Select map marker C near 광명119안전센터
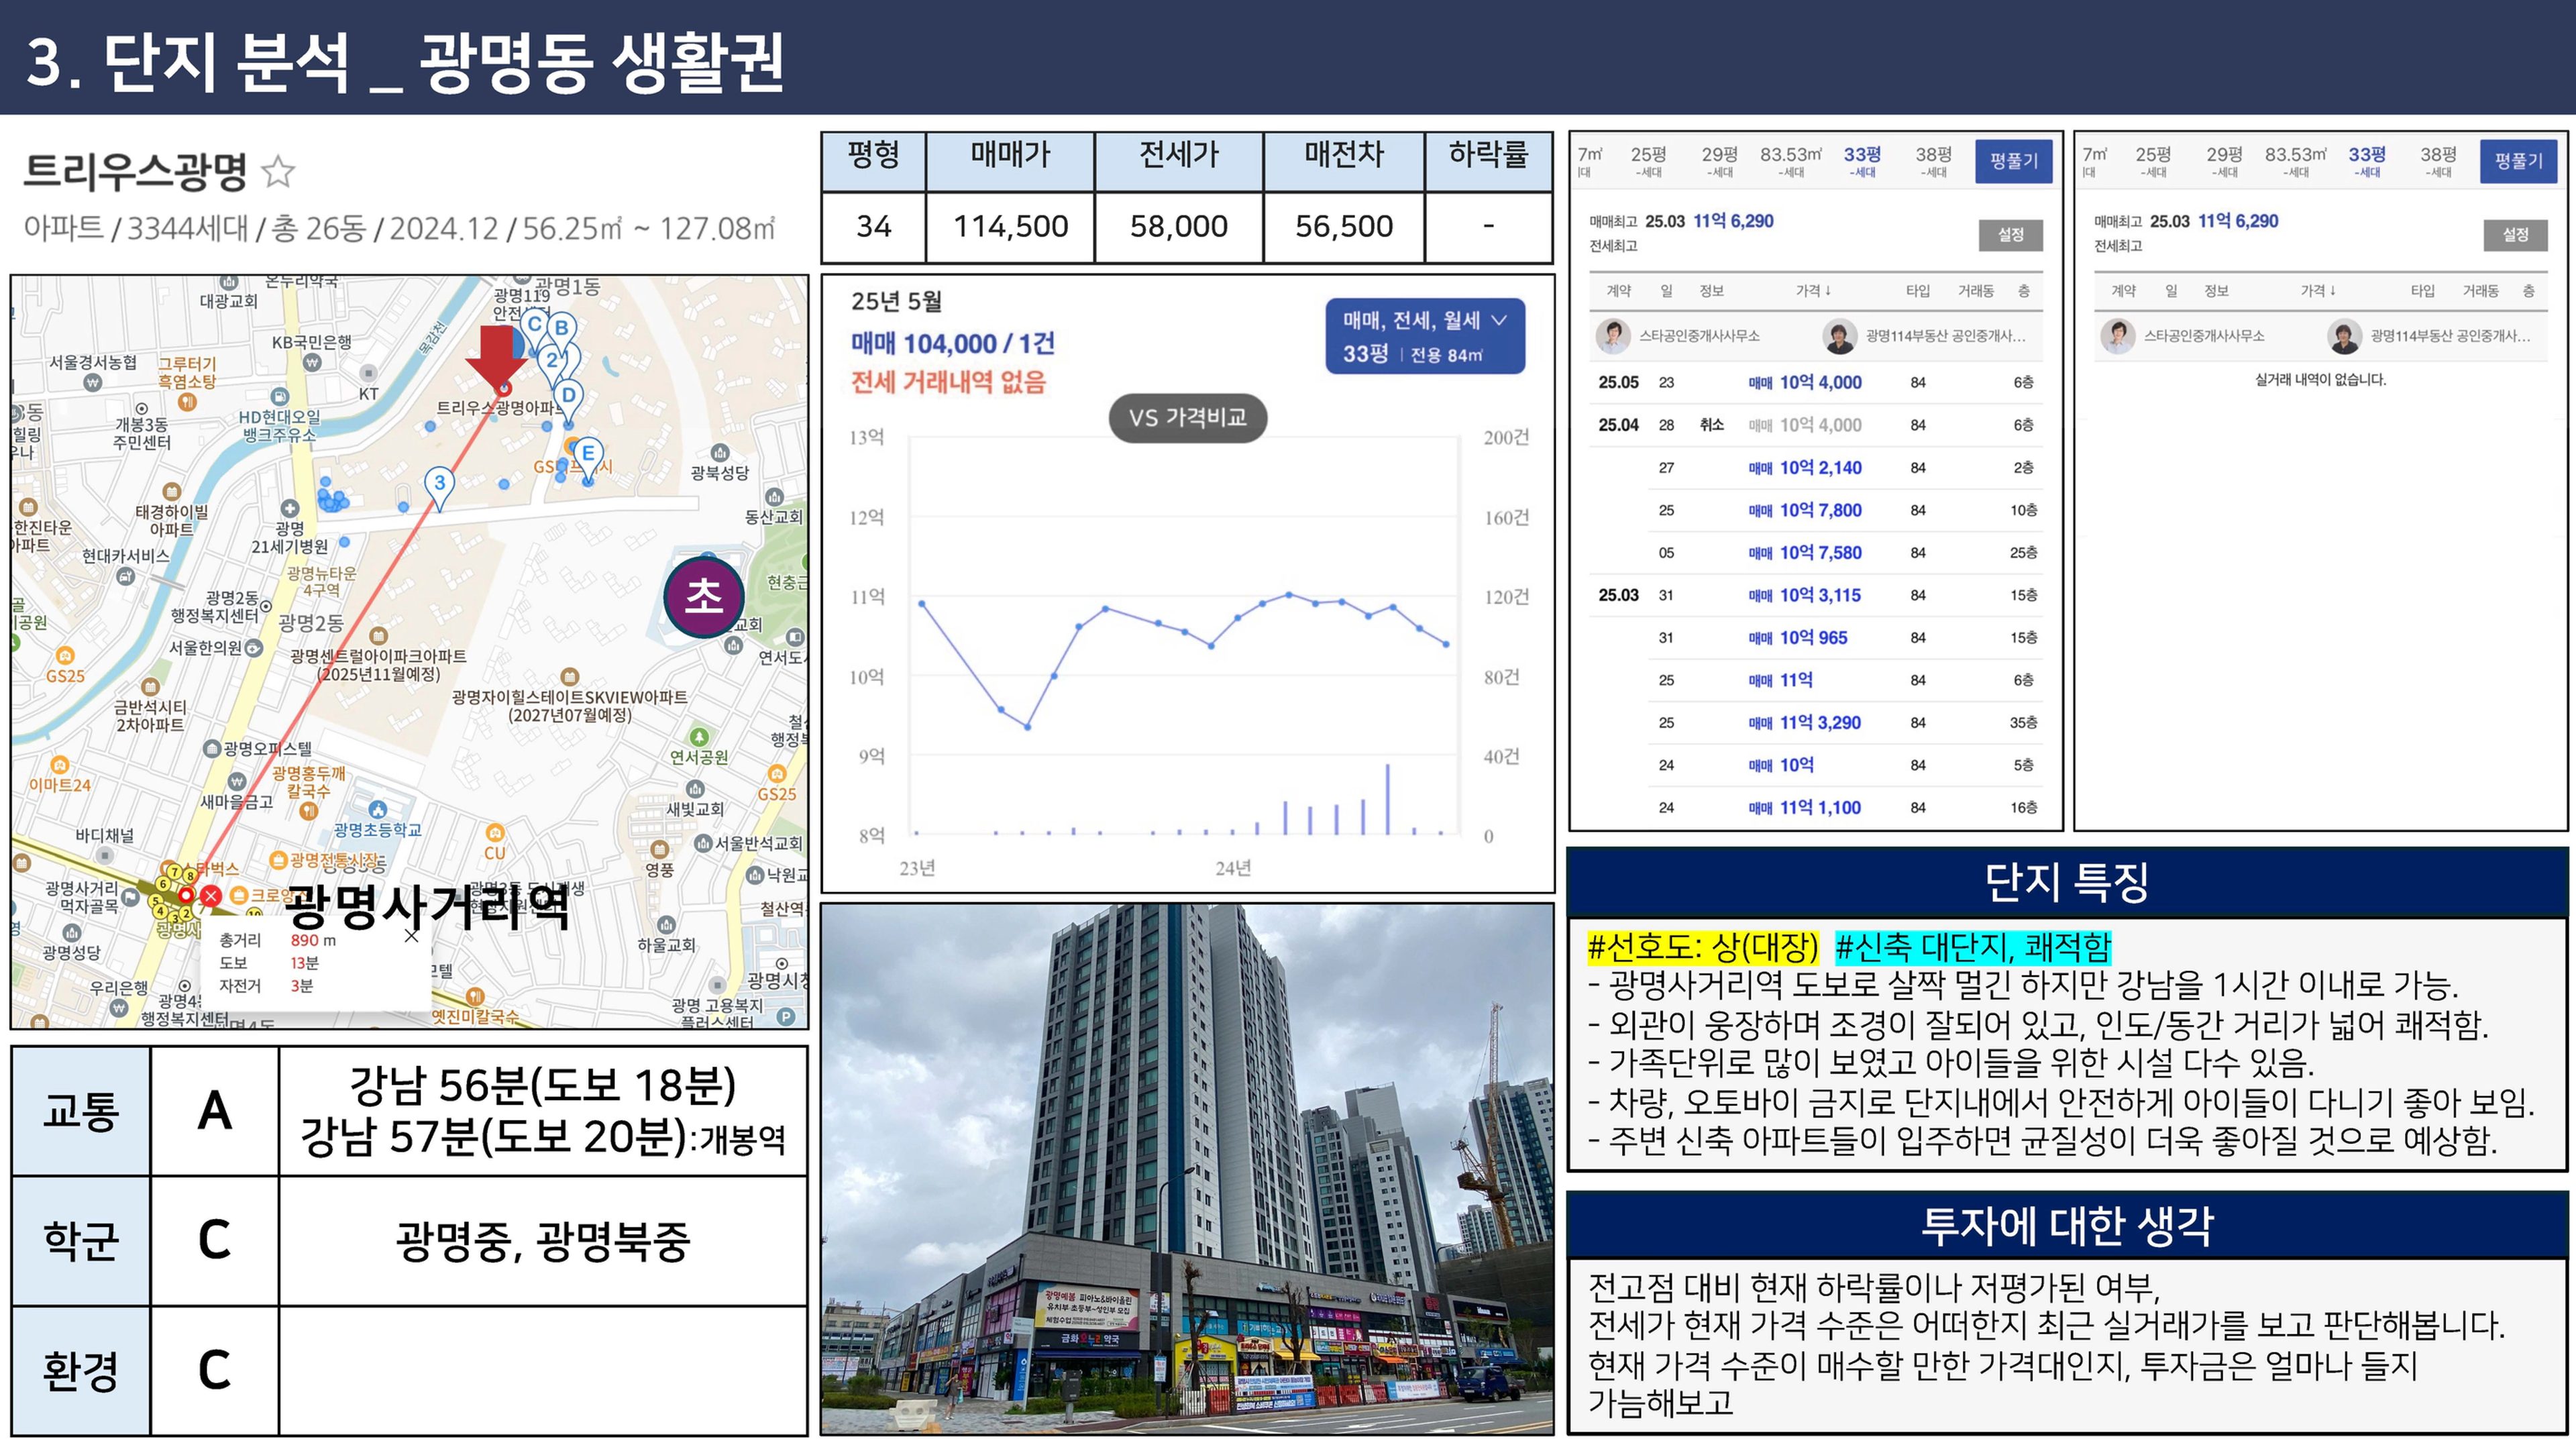Screen dimensions: 2576x1449 click(x=534, y=326)
